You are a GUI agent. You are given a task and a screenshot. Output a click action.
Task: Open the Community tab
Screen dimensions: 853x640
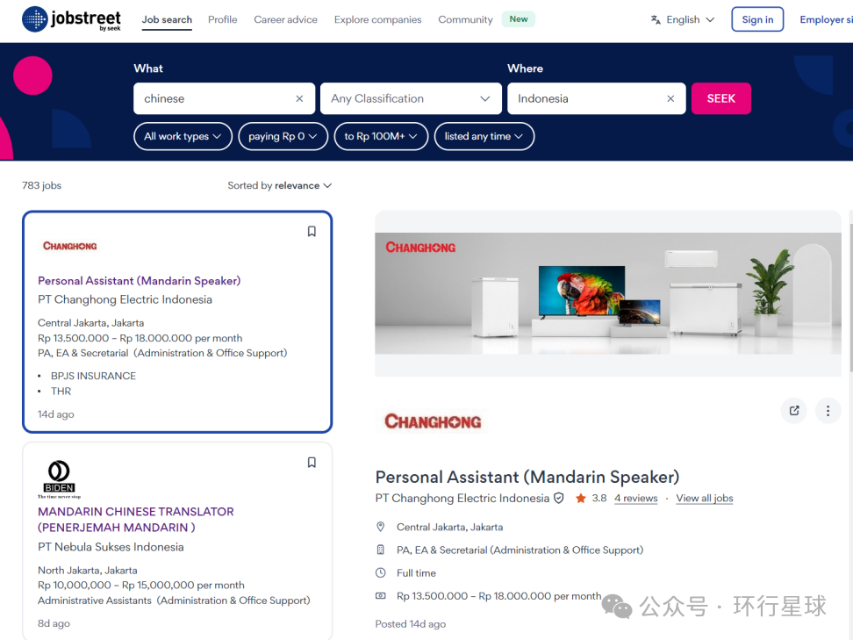click(x=465, y=19)
